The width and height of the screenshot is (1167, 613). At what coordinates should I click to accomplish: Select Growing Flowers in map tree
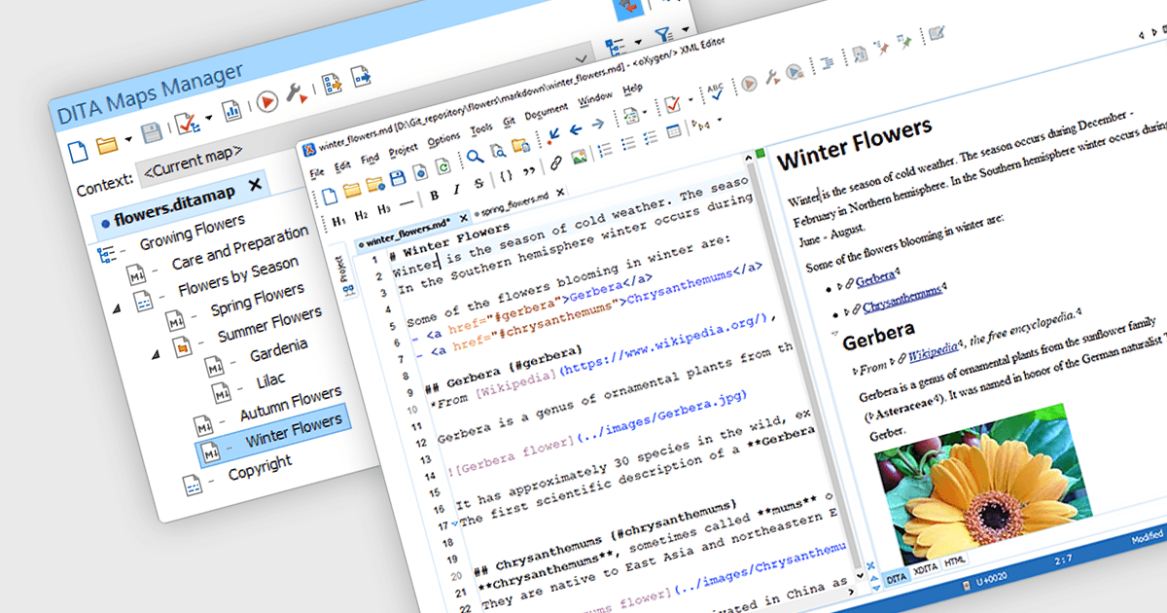click(x=192, y=233)
